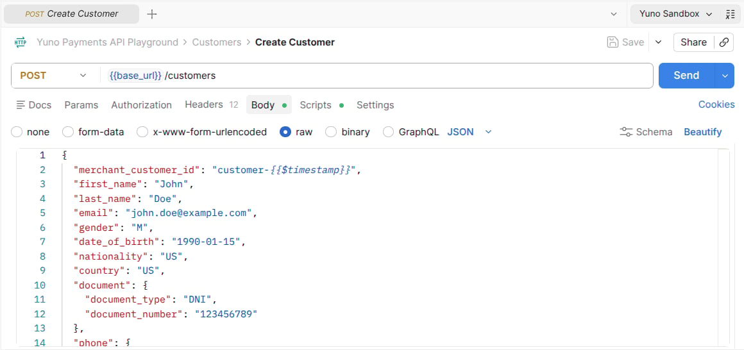Screen dimensions: 744x350
Task: Click the Send button
Action: point(686,76)
